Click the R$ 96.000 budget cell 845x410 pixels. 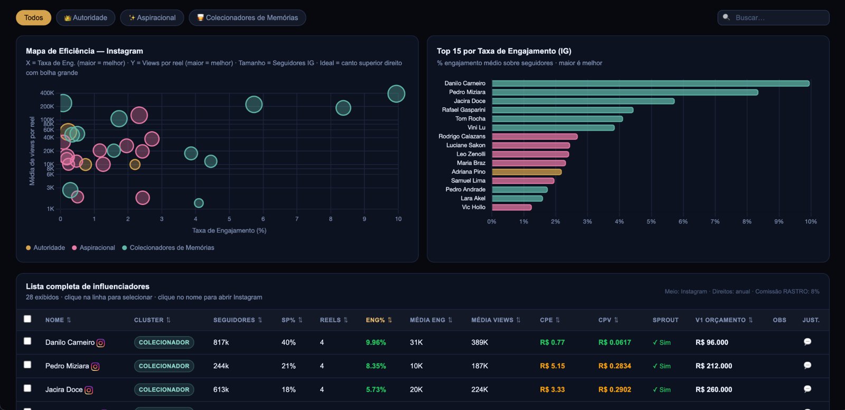[711, 342]
